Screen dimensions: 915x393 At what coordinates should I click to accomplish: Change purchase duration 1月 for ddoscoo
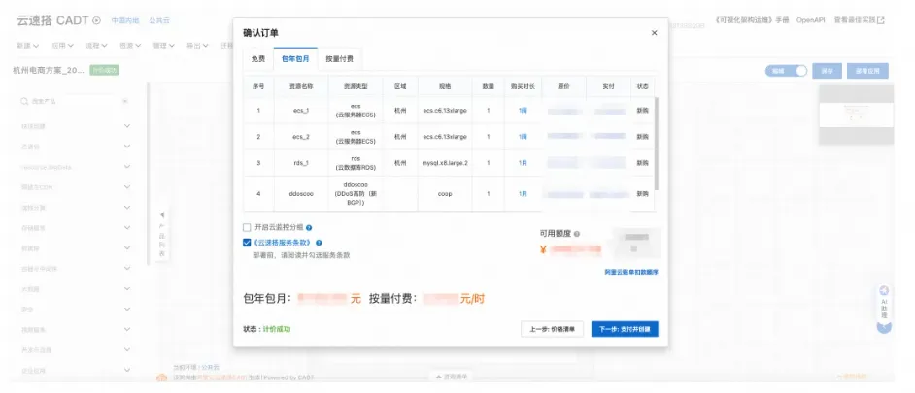click(x=523, y=193)
